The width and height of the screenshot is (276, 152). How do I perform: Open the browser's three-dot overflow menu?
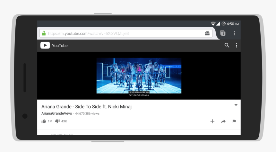(234, 33)
